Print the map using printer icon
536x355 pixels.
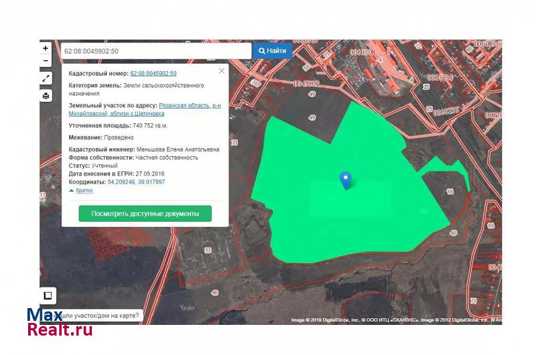46,96
